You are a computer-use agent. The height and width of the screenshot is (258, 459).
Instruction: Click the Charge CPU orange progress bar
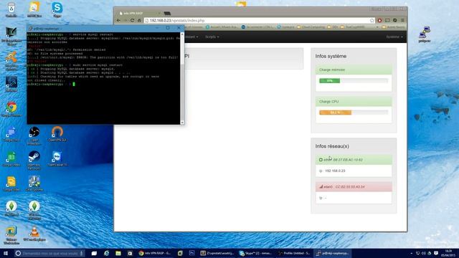335,113
